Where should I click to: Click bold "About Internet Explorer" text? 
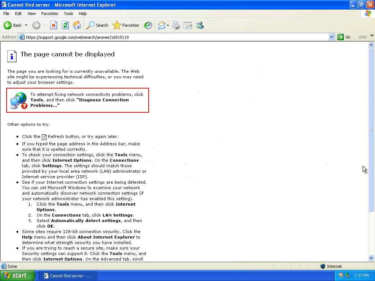coord(106,237)
